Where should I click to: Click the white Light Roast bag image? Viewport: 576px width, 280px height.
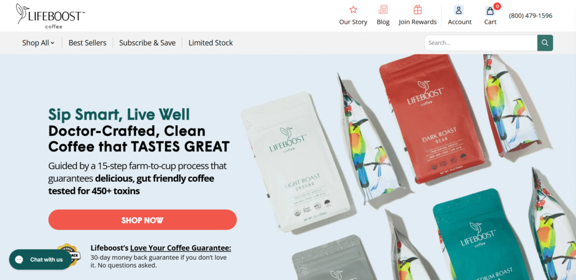[296, 162]
